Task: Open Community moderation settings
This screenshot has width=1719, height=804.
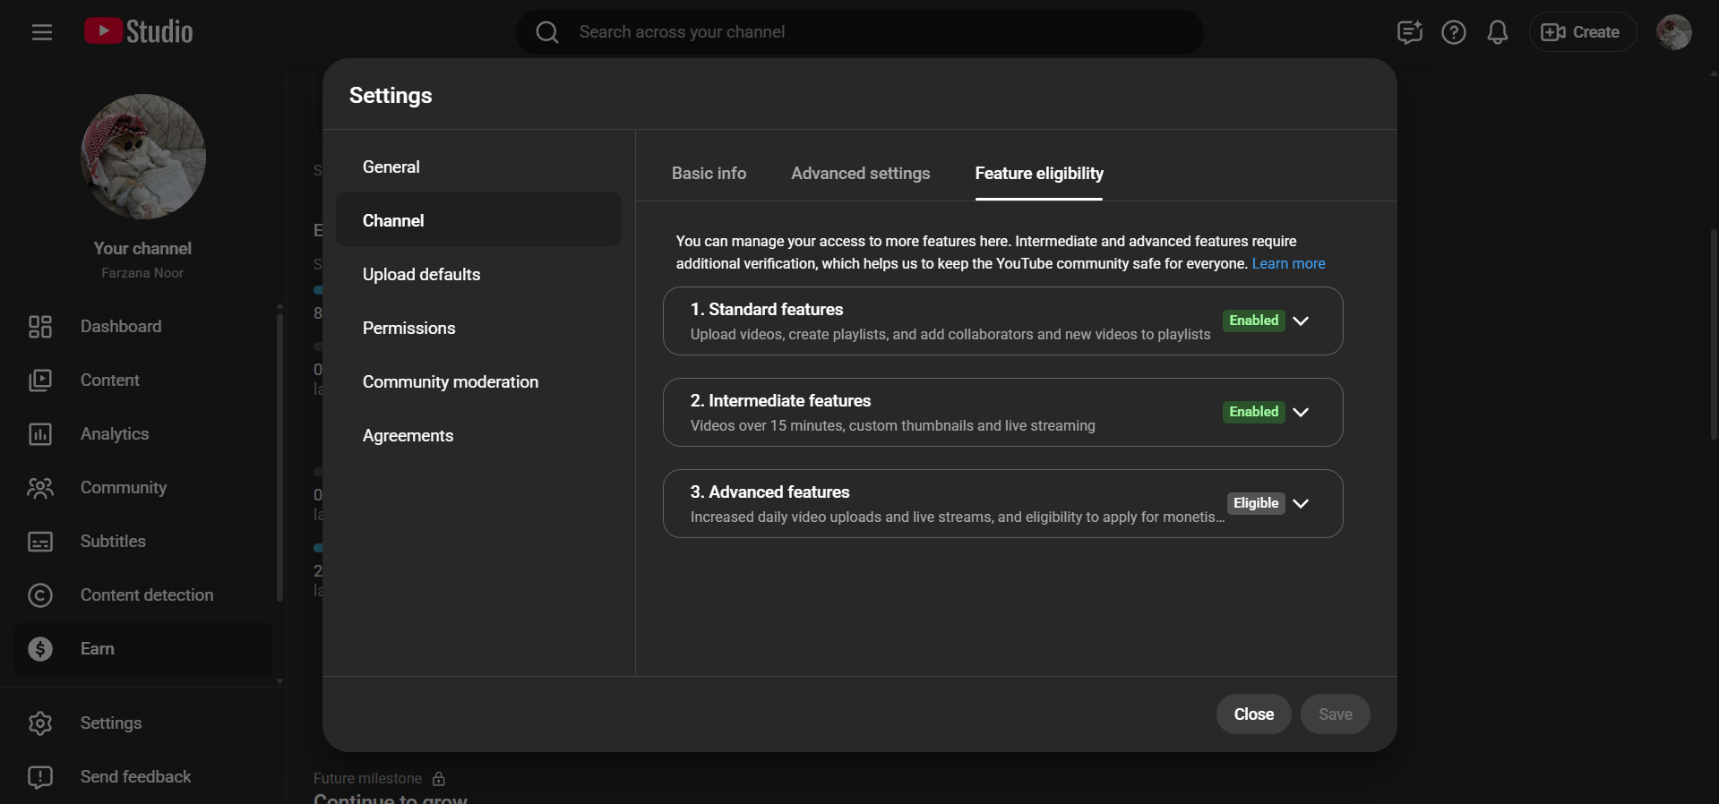Action: pyautogui.click(x=450, y=382)
